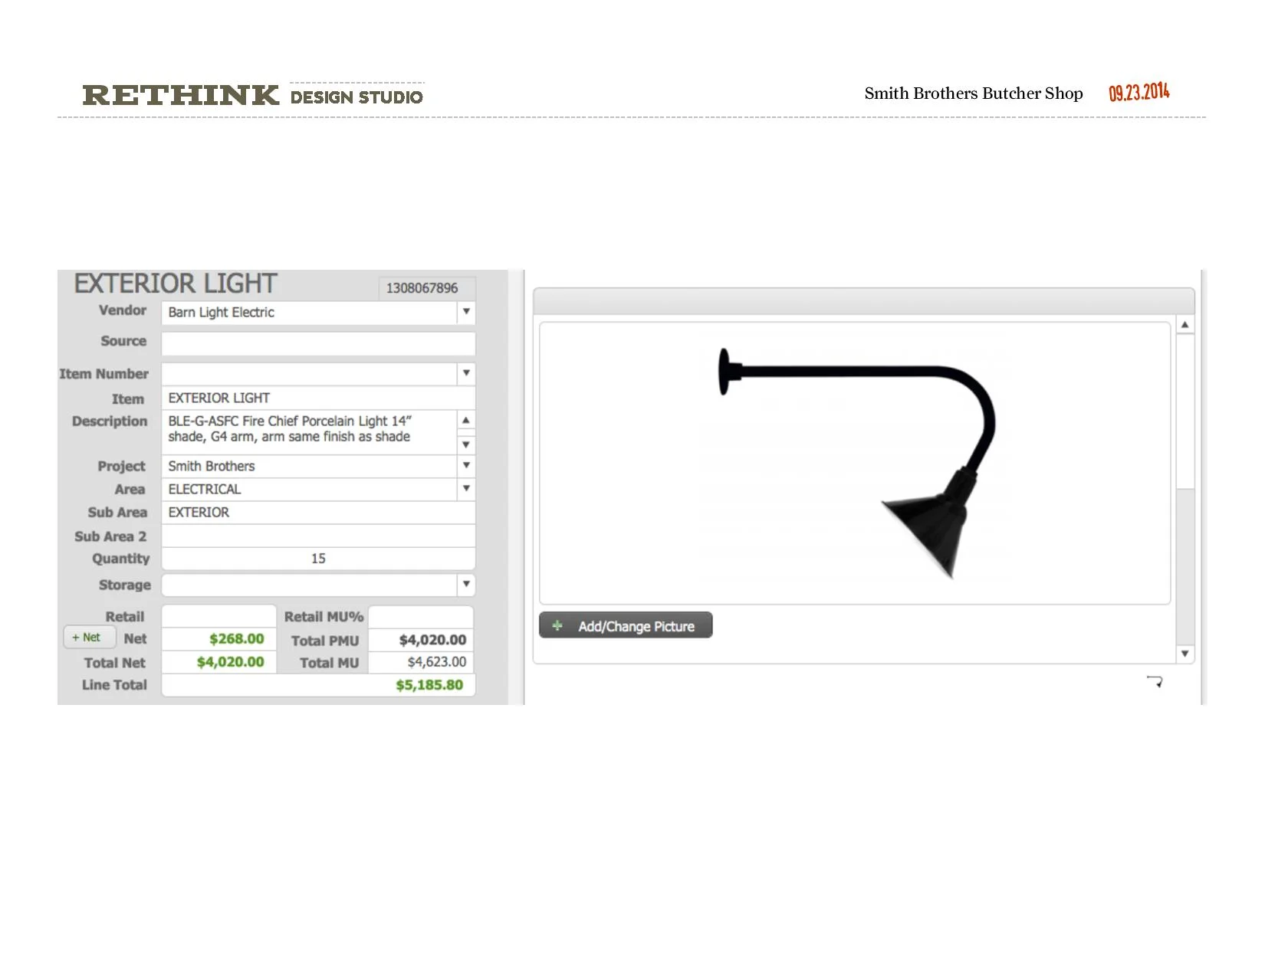The image size is (1265, 977).
Task: Click the Net field $268.00
Action: [x=219, y=638]
